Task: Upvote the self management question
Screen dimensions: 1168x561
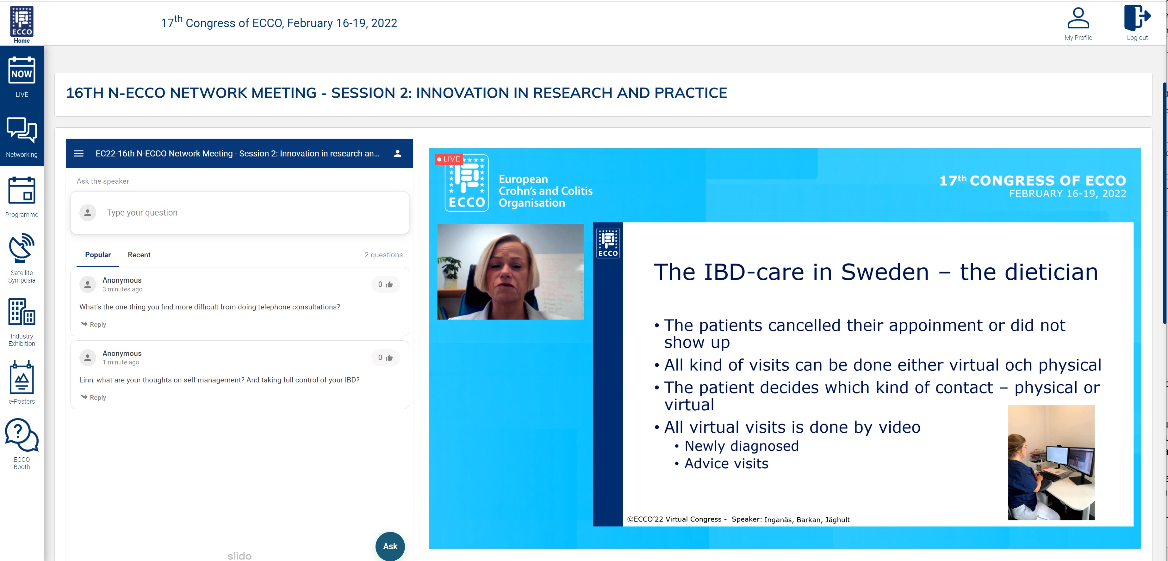Action: click(x=385, y=357)
